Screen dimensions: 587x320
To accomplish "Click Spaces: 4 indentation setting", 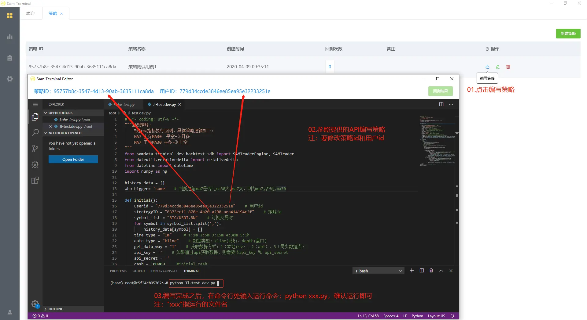I will 391,316.
